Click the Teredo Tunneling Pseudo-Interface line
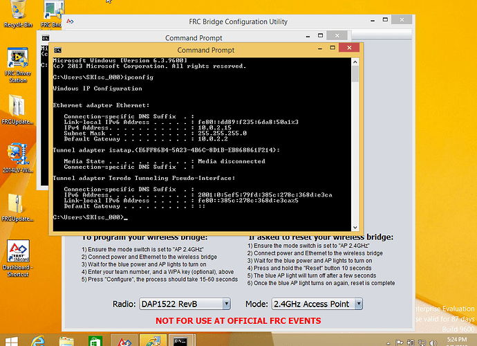 (144, 178)
